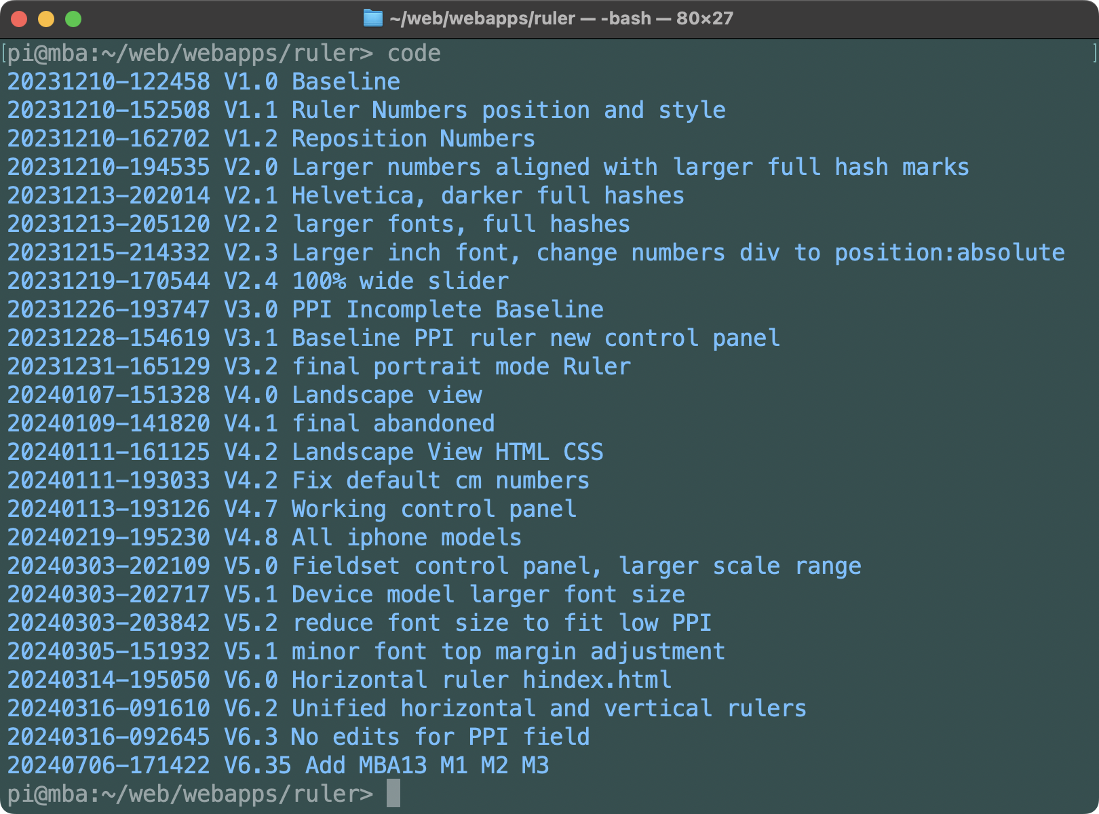Image resolution: width=1099 pixels, height=814 pixels.
Task: Click the cursor block at the bottom prompt
Action: pos(393,794)
